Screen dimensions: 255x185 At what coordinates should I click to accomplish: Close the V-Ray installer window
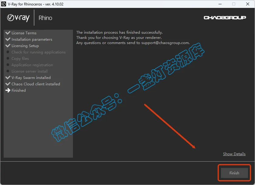[x=248, y=4]
